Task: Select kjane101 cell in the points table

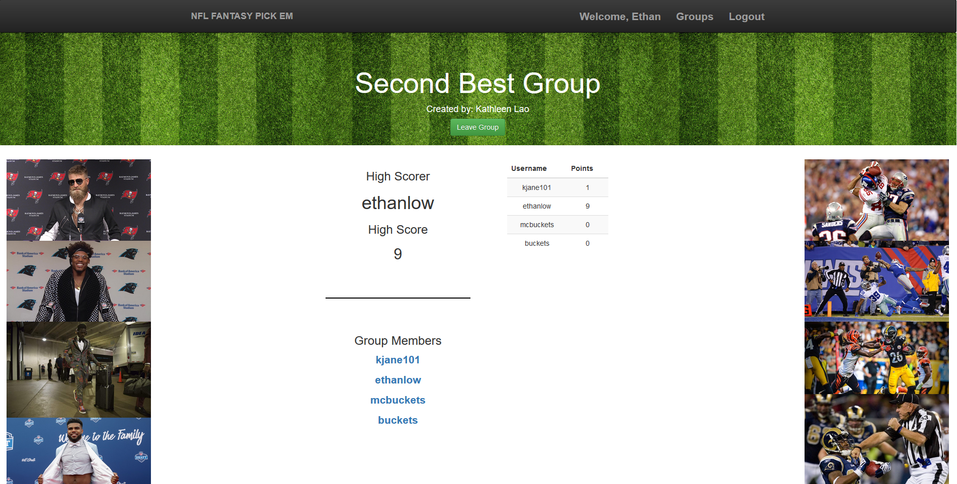Action: click(x=537, y=187)
